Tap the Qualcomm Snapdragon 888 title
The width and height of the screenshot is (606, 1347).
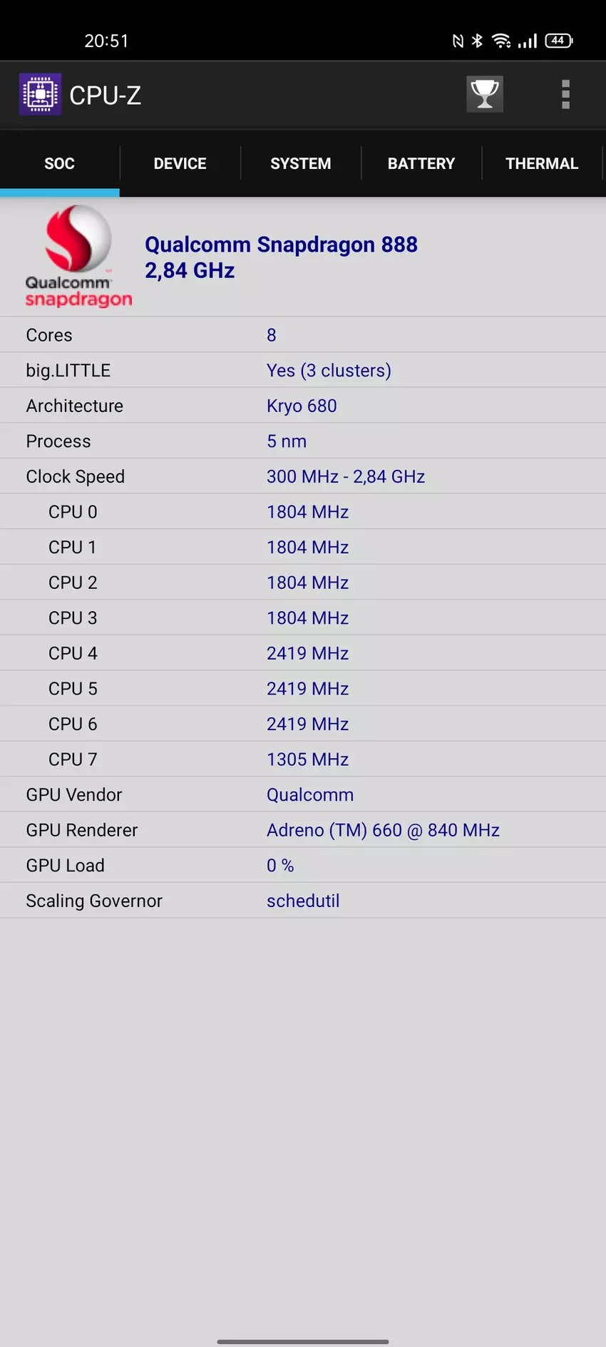(x=281, y=245)
